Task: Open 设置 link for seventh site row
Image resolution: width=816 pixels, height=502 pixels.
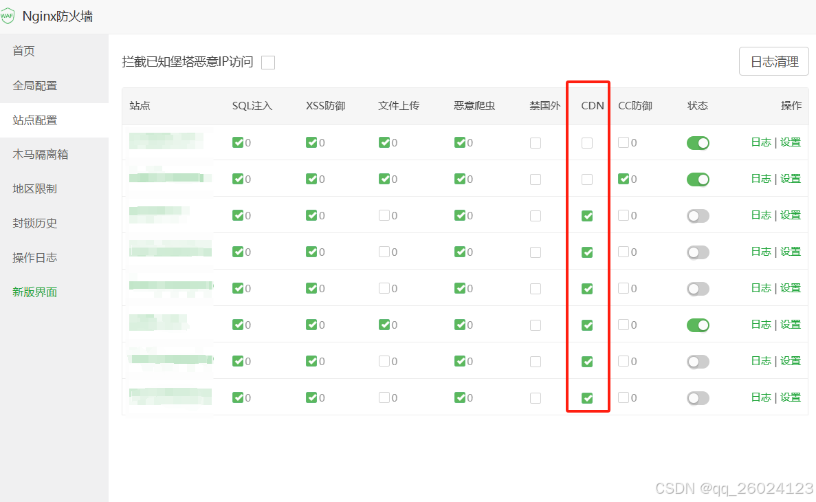Action: click(791, 361)
